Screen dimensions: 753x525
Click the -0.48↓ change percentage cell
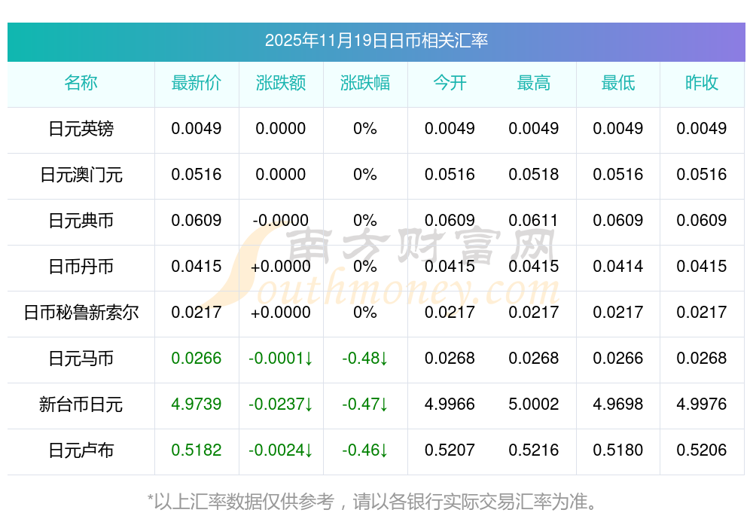point(365,359)
